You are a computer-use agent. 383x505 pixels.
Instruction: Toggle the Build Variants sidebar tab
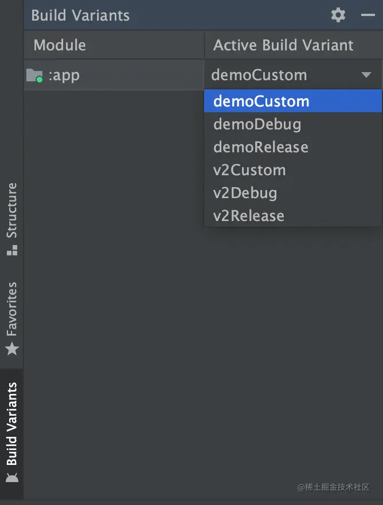click(x=12, y=424)
